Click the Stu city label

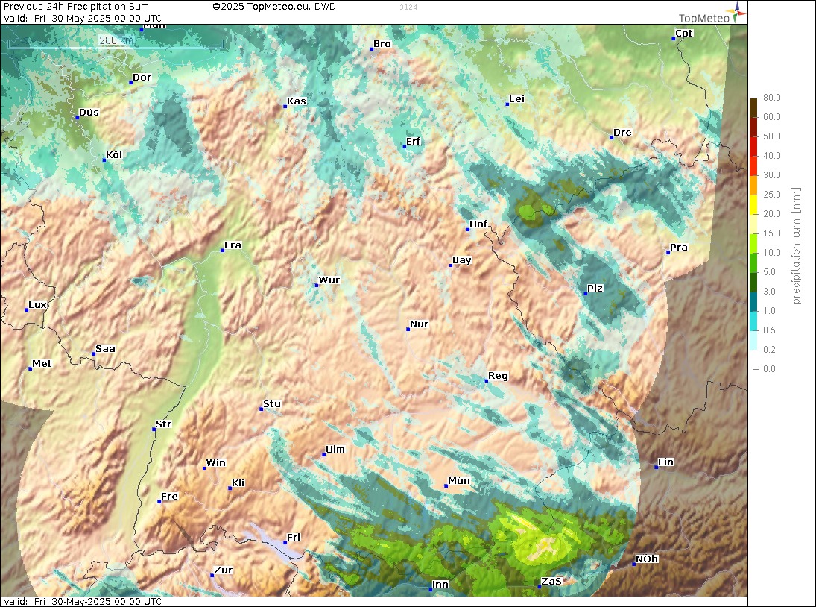(x=272, y=403)
